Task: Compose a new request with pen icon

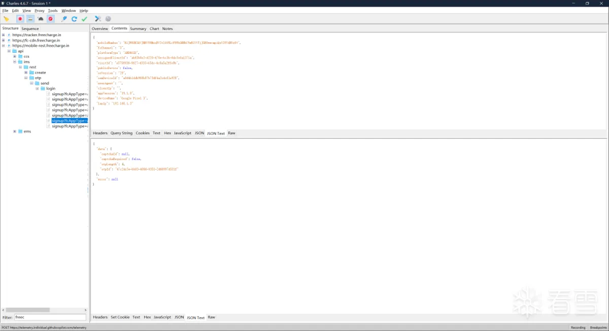Action: pyautogui.click(x=64, y=19)
